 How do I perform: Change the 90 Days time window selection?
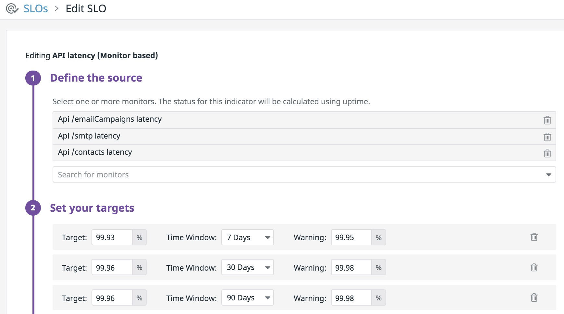(x=247, y=298)
